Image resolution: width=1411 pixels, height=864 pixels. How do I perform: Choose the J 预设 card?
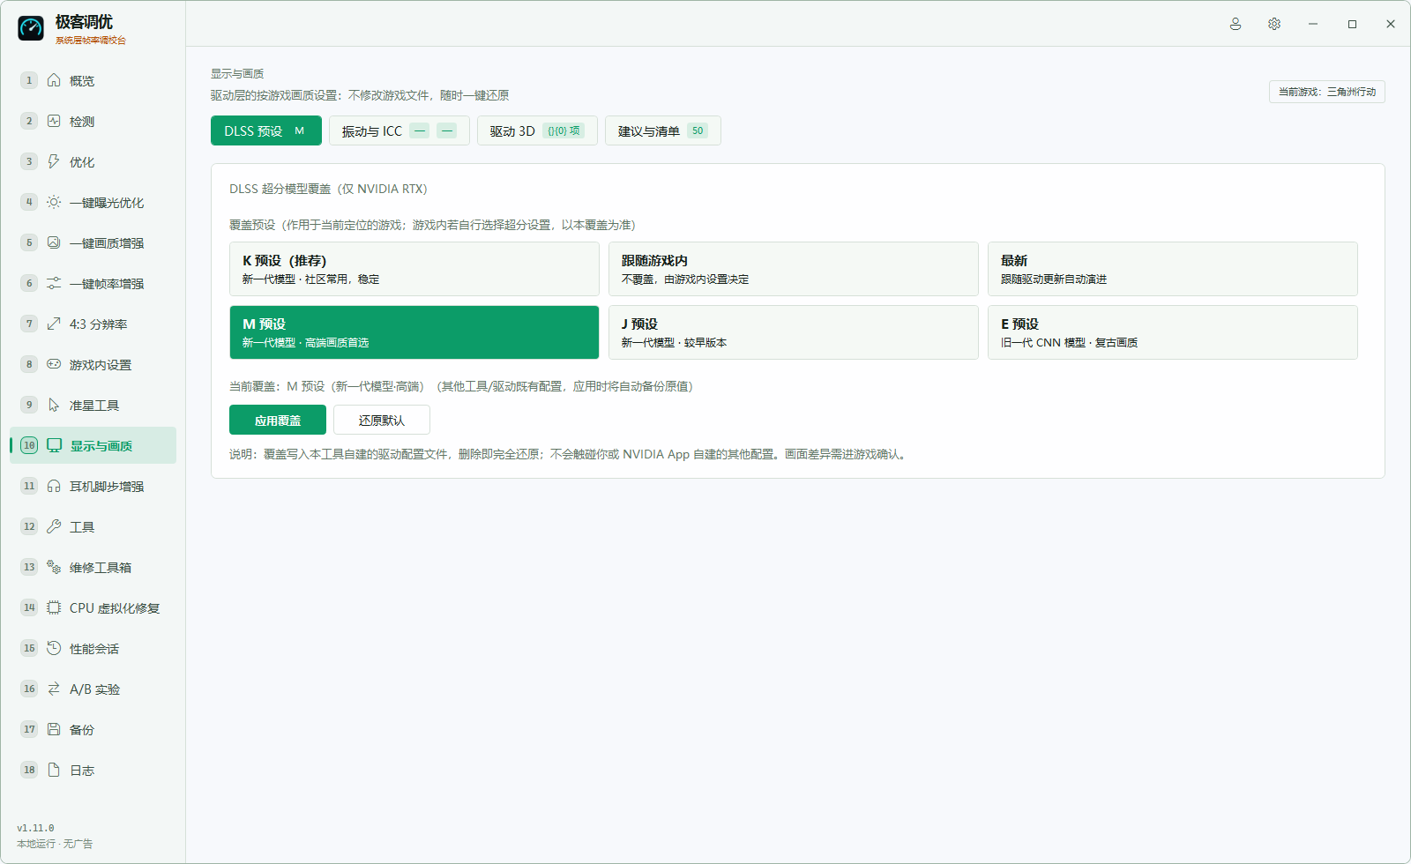794,332
